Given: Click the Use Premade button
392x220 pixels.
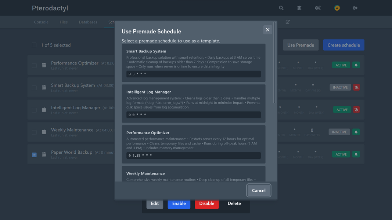Looking at the screenshot, I should coord(301,45).
